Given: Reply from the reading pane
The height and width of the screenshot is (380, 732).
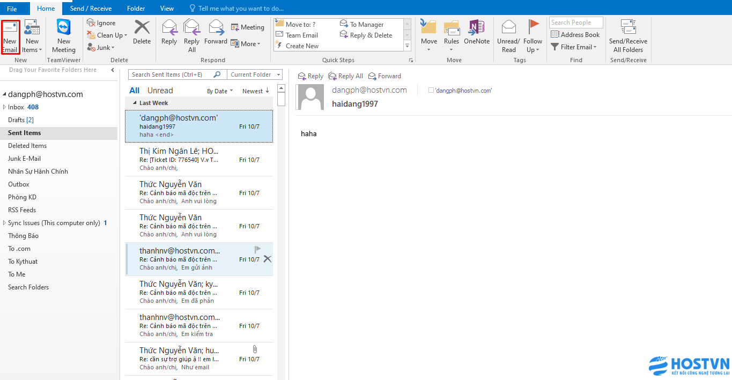Looking at the screenshot, I should click(x=310, y=76).
